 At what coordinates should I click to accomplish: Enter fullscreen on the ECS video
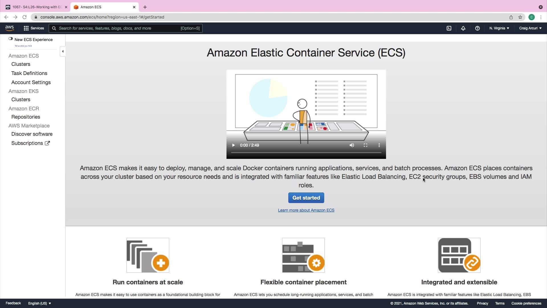pos(366,145)
